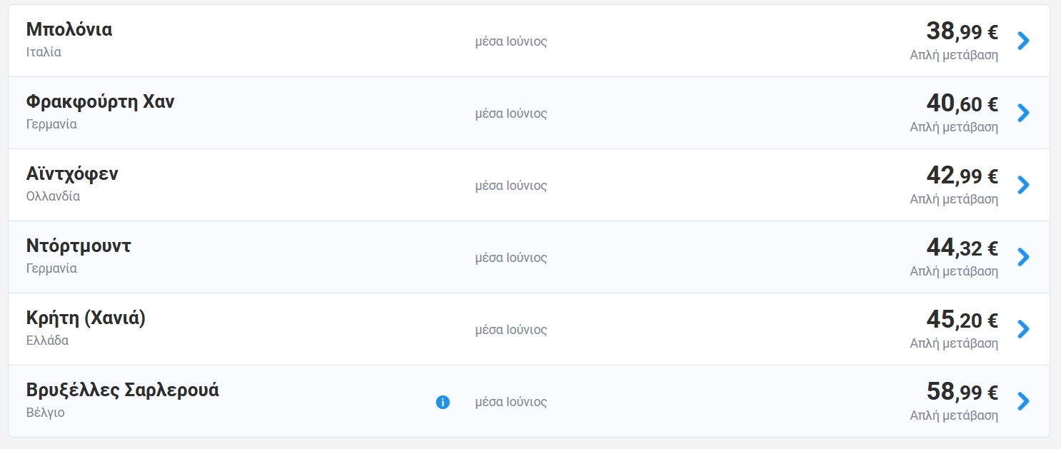Choose the 38,99 € fare price

[x=962, y=31]
